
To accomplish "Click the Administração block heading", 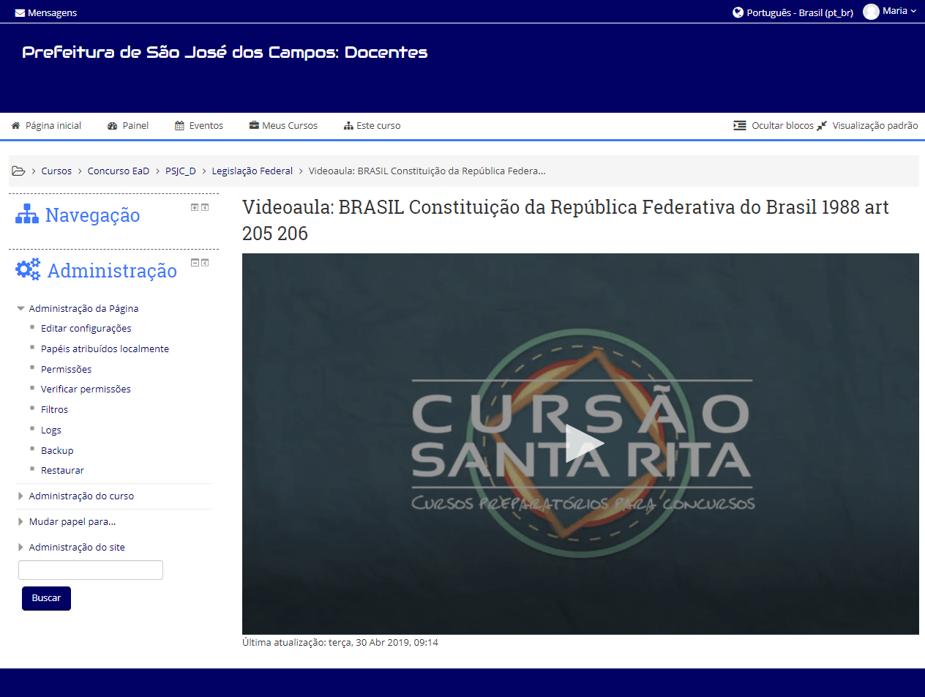I will point(112,271).
